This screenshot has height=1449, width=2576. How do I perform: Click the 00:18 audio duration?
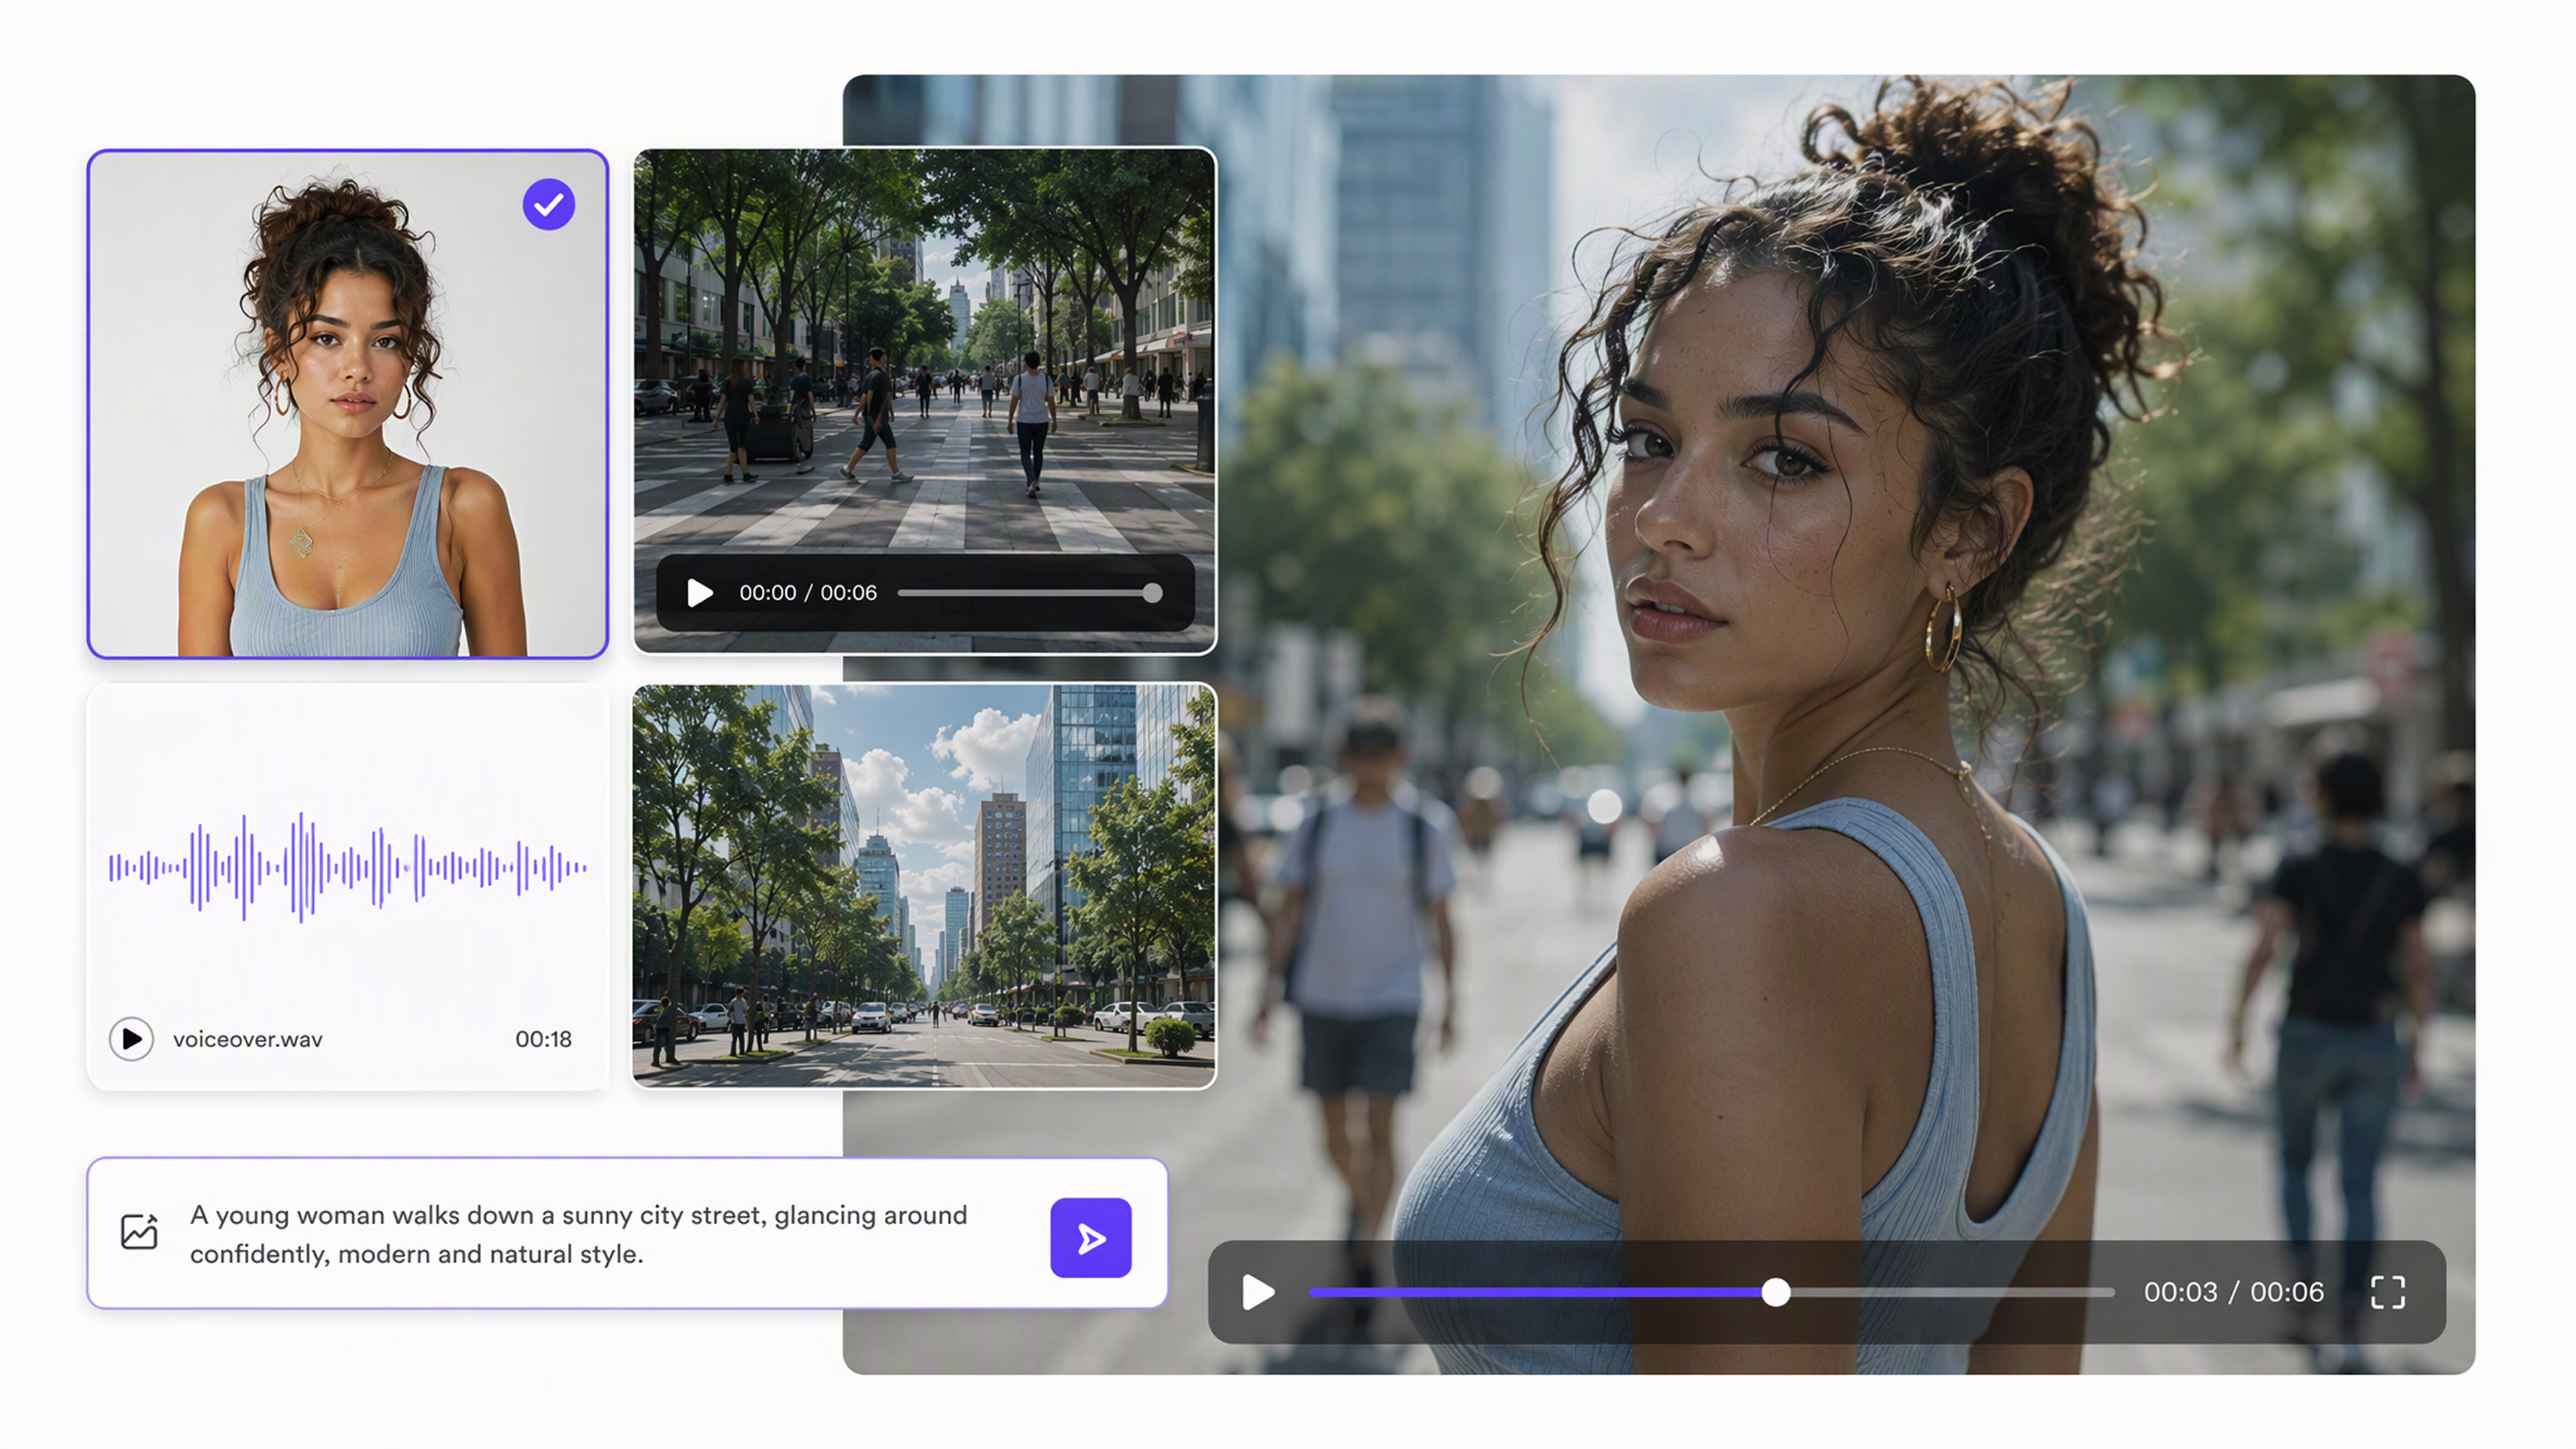pyautogui.click(x=543, y=1039)
